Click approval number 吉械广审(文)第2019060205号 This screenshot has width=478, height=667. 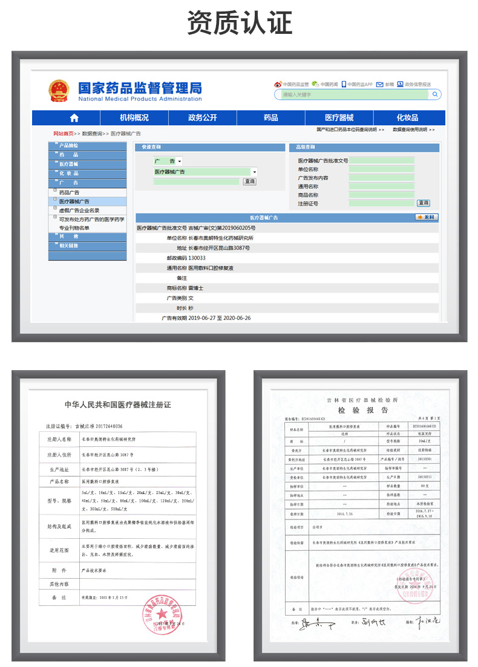click(x=222, y=228)
